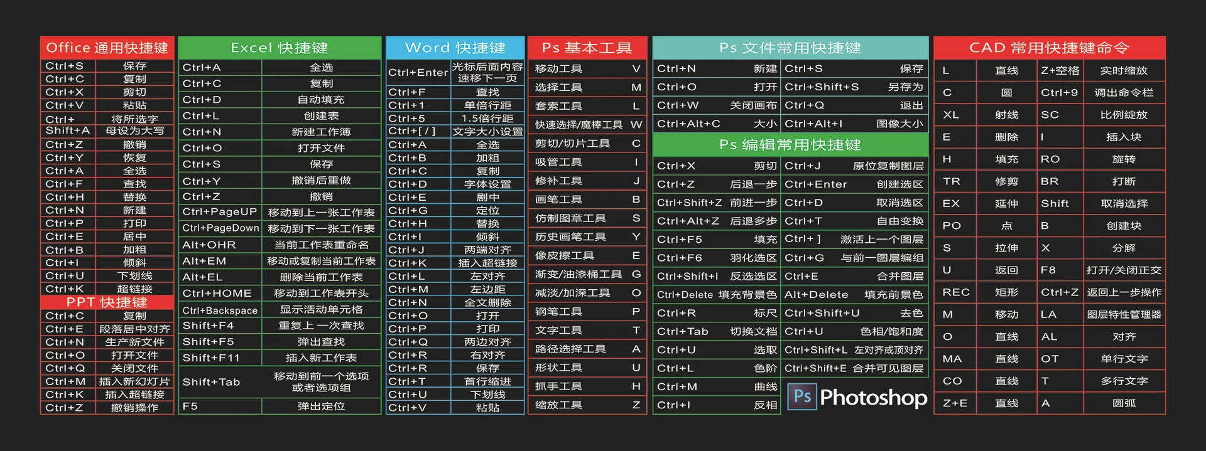Screen dimensions: 1206x451
Task: Click the '首行缩进' description cell
Action: click(x=487, y=381)
